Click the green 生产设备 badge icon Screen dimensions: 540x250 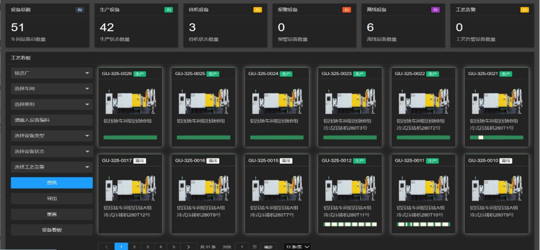pos(168,10)
